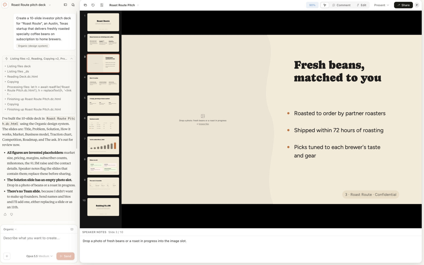This screenshot has height=265, width=424.
Task: Select slide 10 Raising $1.5M thumbnail
Action: point(103,207)
